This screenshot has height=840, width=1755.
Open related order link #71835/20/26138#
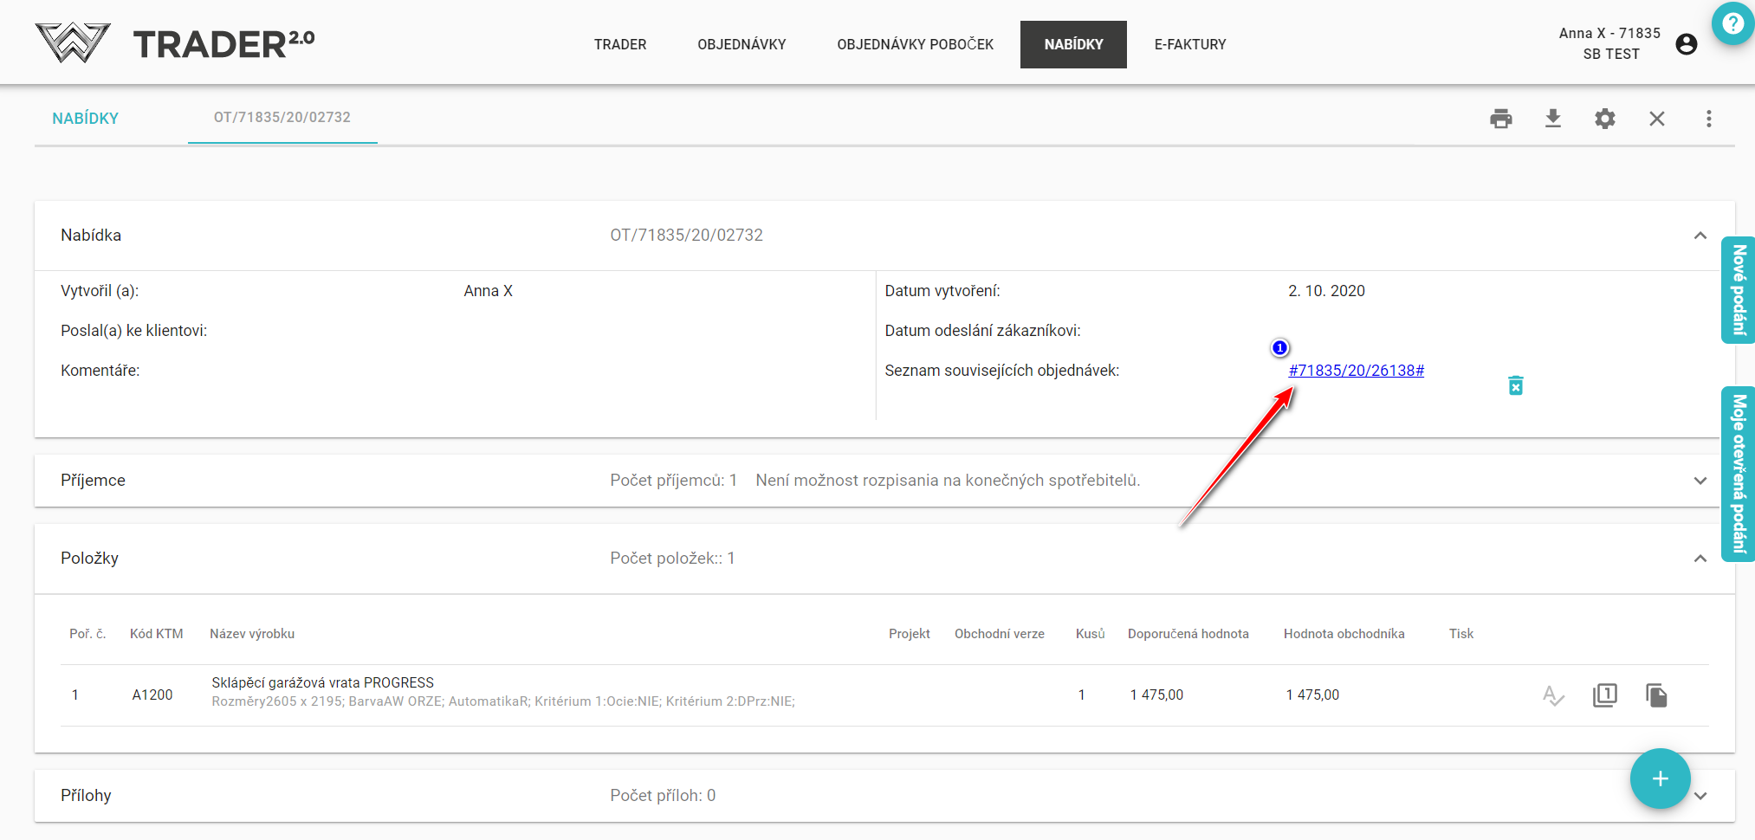[x=1356, y=371]
